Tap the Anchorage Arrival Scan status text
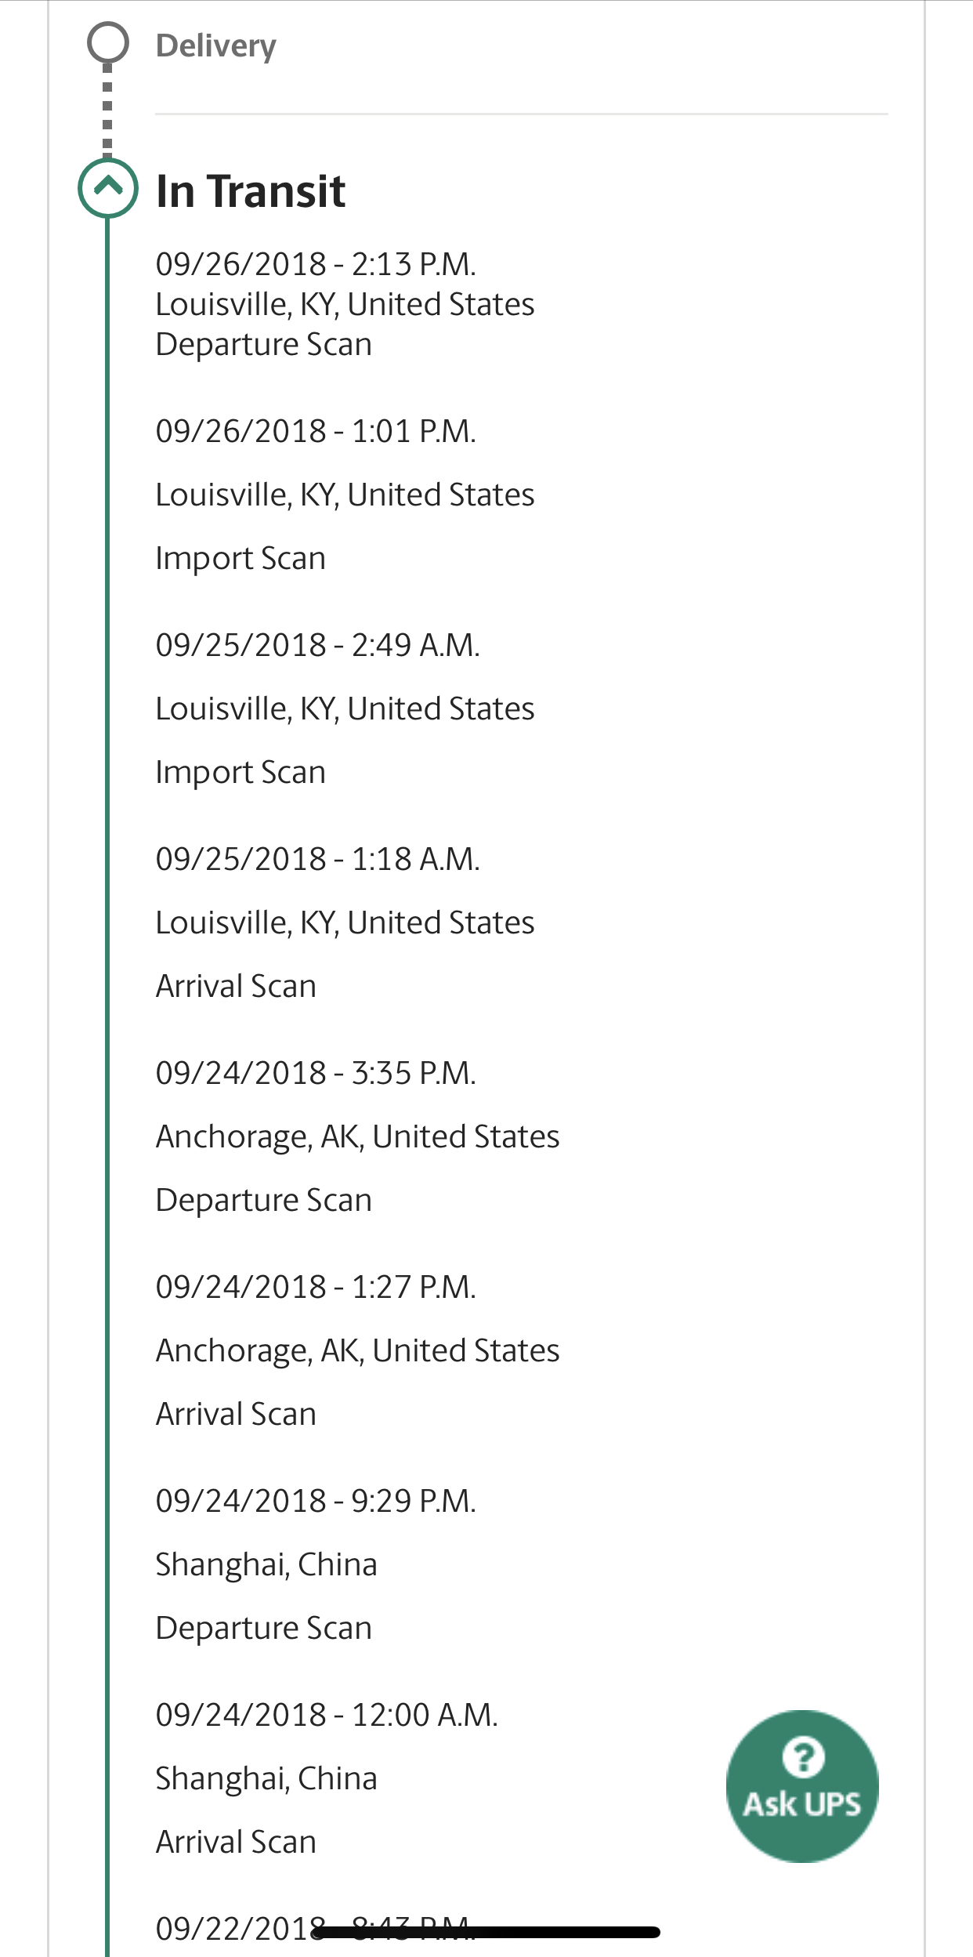The width and height of the screenshot is (973, 1957). (236, 1414)
